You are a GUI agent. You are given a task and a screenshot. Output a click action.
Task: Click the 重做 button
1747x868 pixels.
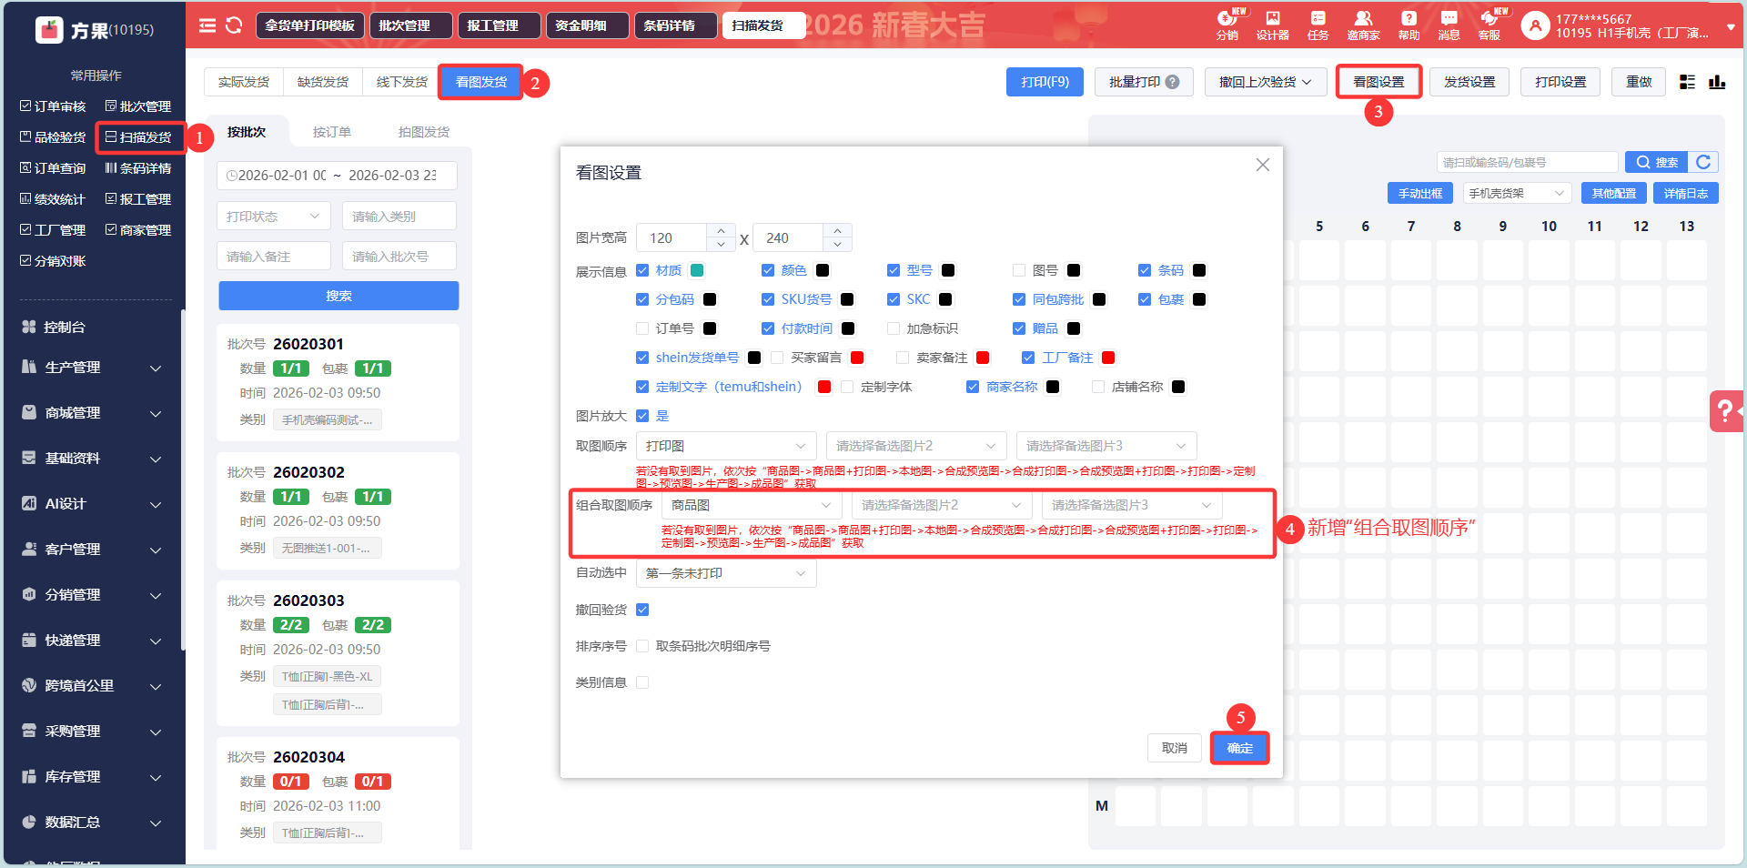(1639, 82)
